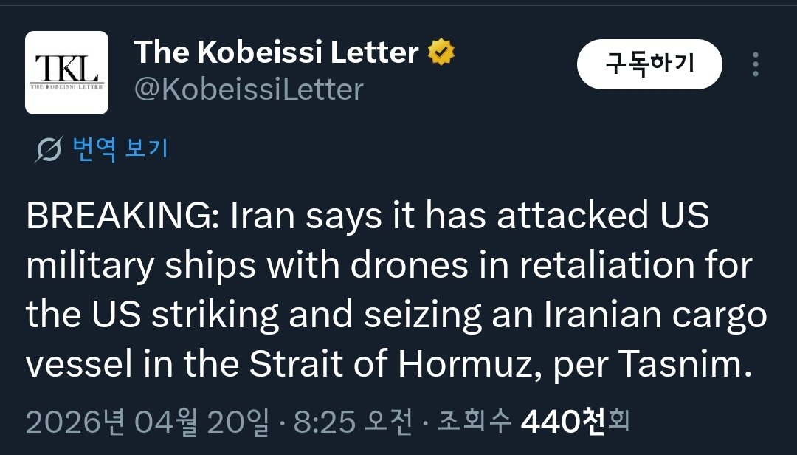The width and height of the screenshot is (797, 455).
Task: Open the TKL profile avatar
Action: (66, 72)
